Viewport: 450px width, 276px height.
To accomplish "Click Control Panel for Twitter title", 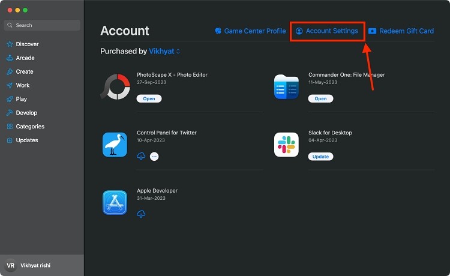I will click(167, 133).
